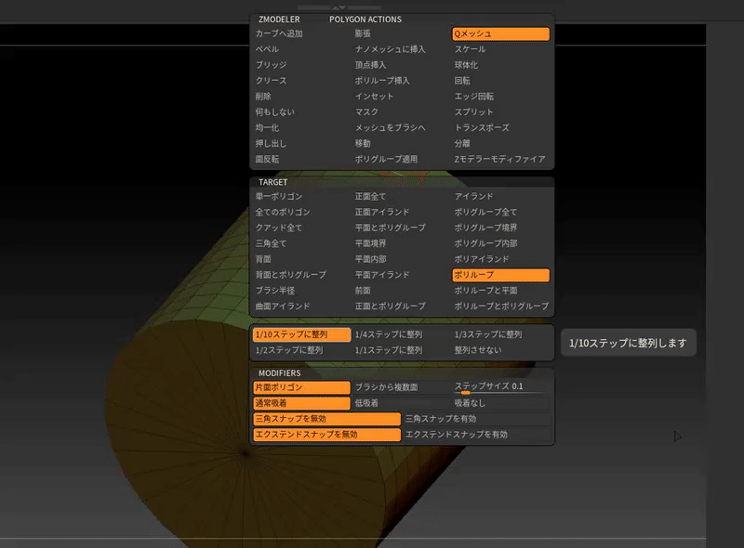Select the 均一化 action
The height and width of the screenshot is (548, 744).
click(x=267, y=127)
